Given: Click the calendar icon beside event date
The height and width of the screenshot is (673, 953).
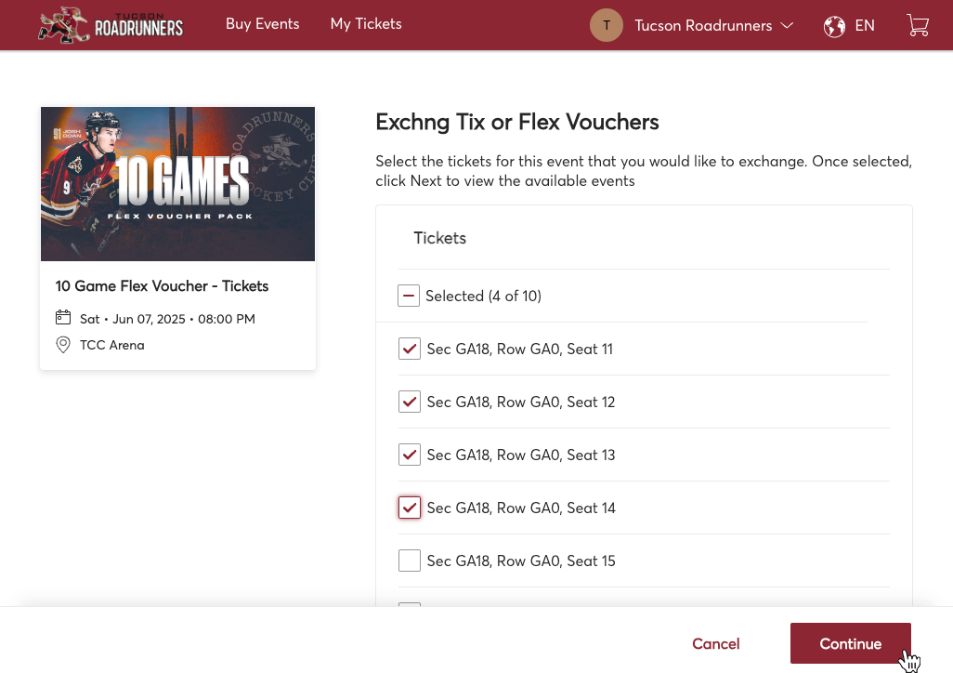Looking at the screenshot, I should pyautogui.click(x=63, y=318).
